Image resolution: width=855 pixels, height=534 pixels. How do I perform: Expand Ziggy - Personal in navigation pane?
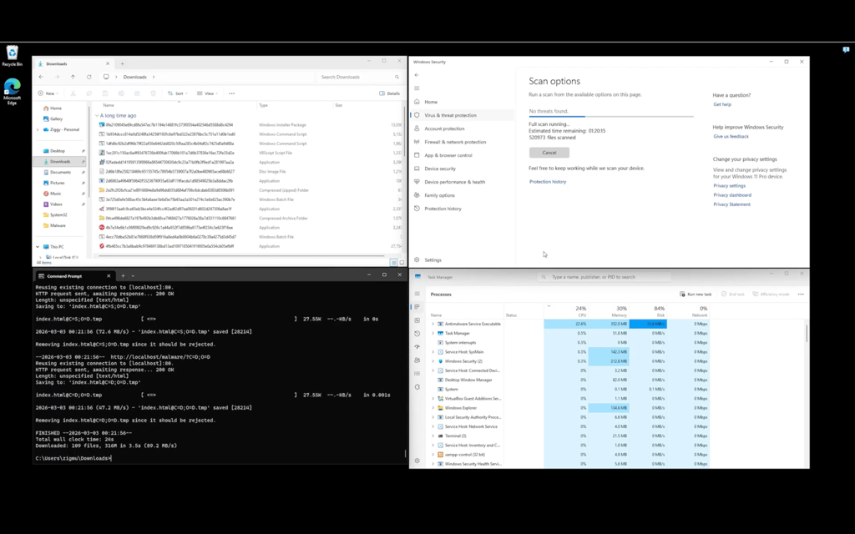(x=38, y=129)
